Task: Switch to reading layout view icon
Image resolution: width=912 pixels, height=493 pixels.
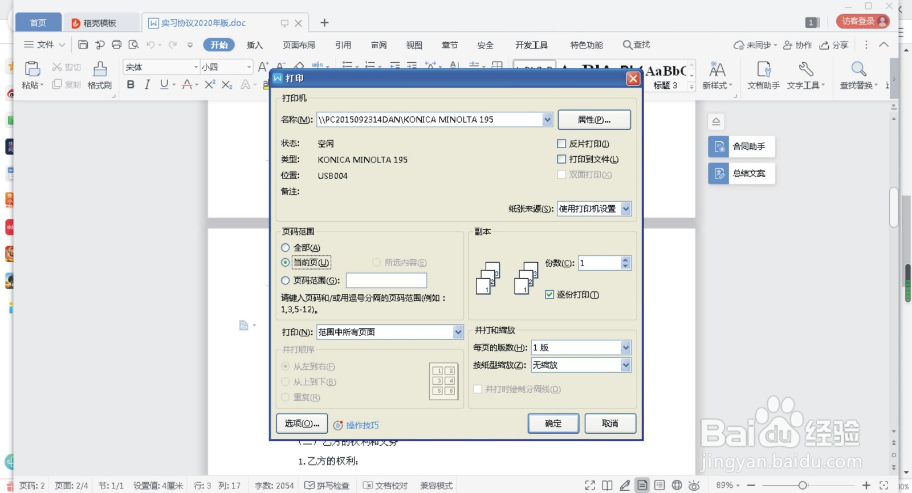Action: point(607,486)
